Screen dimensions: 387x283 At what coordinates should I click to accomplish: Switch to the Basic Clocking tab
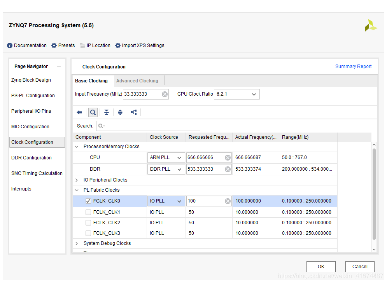point(91,81)
